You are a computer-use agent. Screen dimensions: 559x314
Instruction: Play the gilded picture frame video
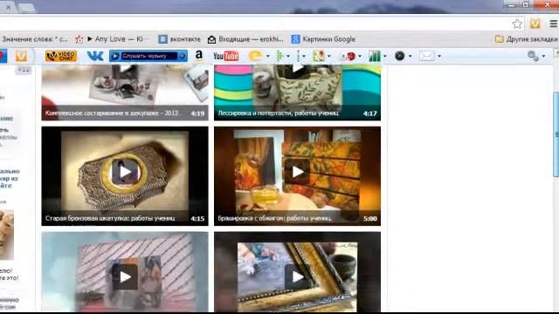[297, 276]
